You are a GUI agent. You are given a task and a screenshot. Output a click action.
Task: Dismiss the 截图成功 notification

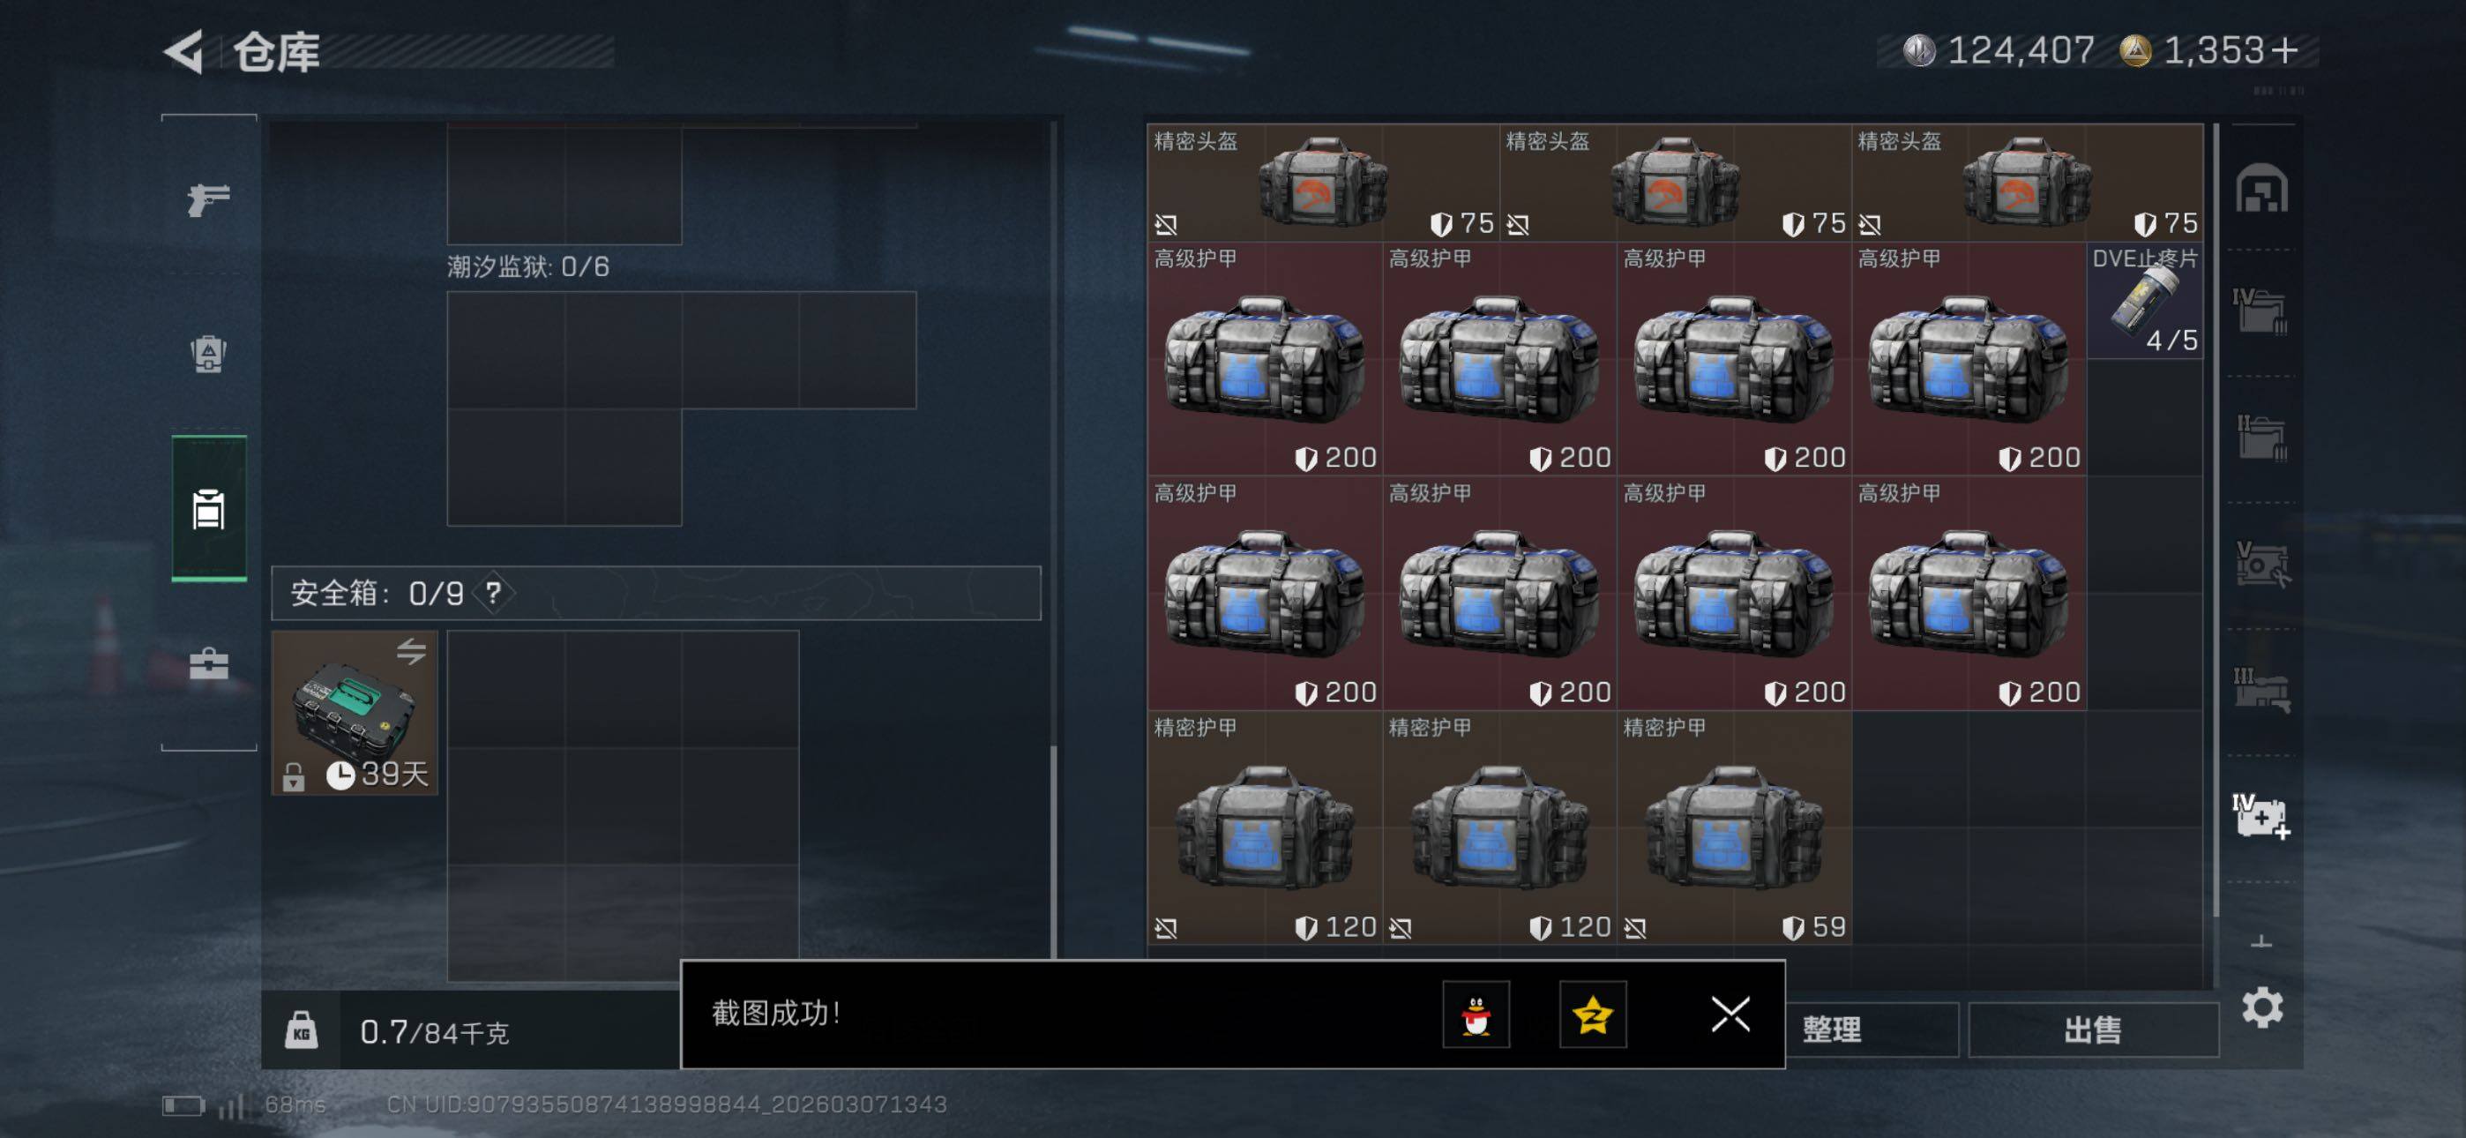(x=1730, y=1014)
